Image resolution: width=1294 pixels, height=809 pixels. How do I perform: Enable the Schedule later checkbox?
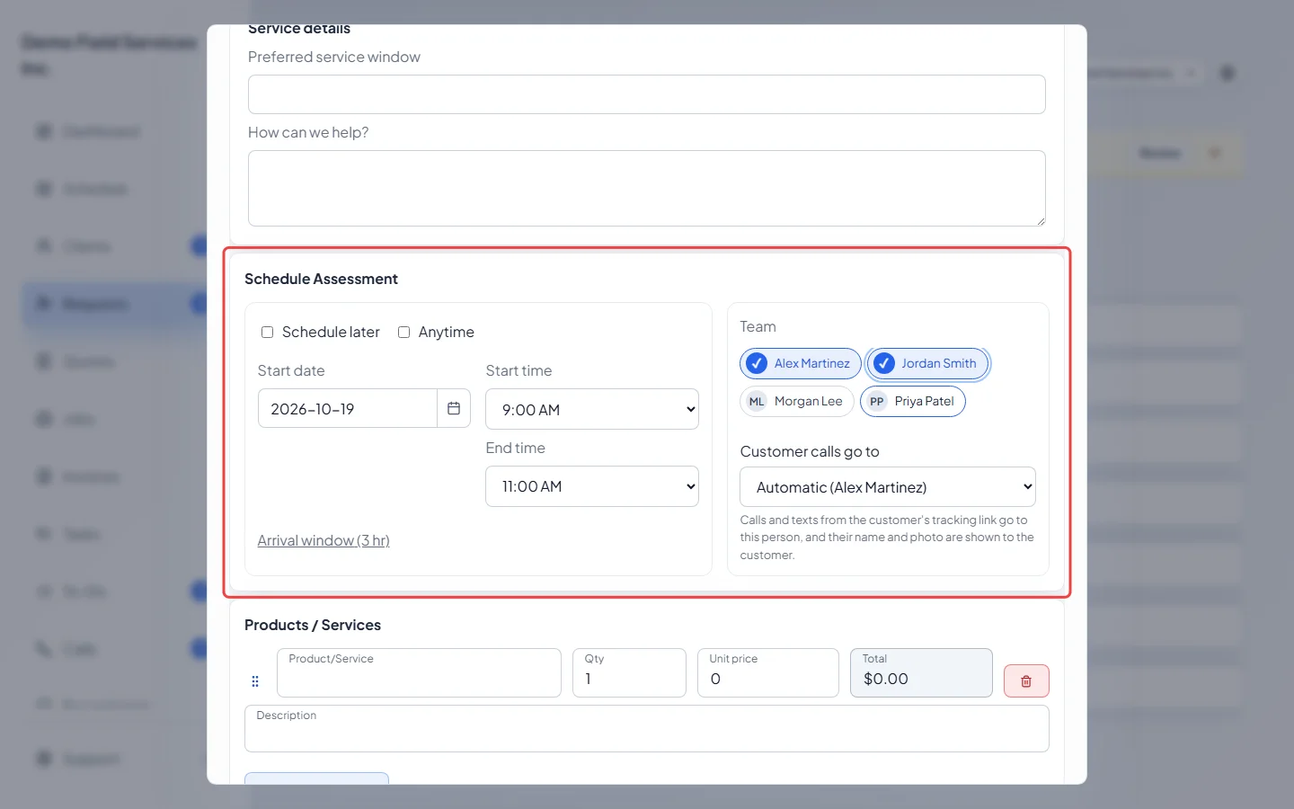coord(267,332)
